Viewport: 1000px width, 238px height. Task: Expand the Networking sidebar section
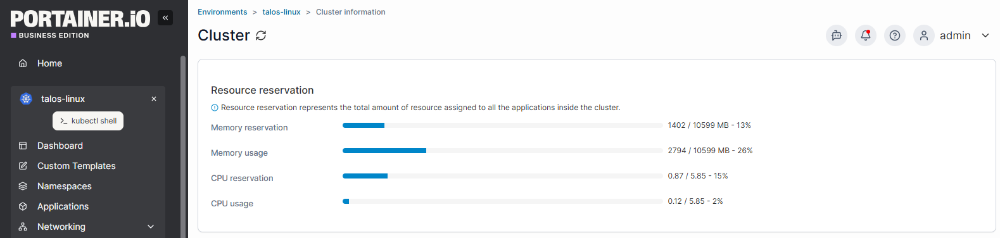[151, 227]
